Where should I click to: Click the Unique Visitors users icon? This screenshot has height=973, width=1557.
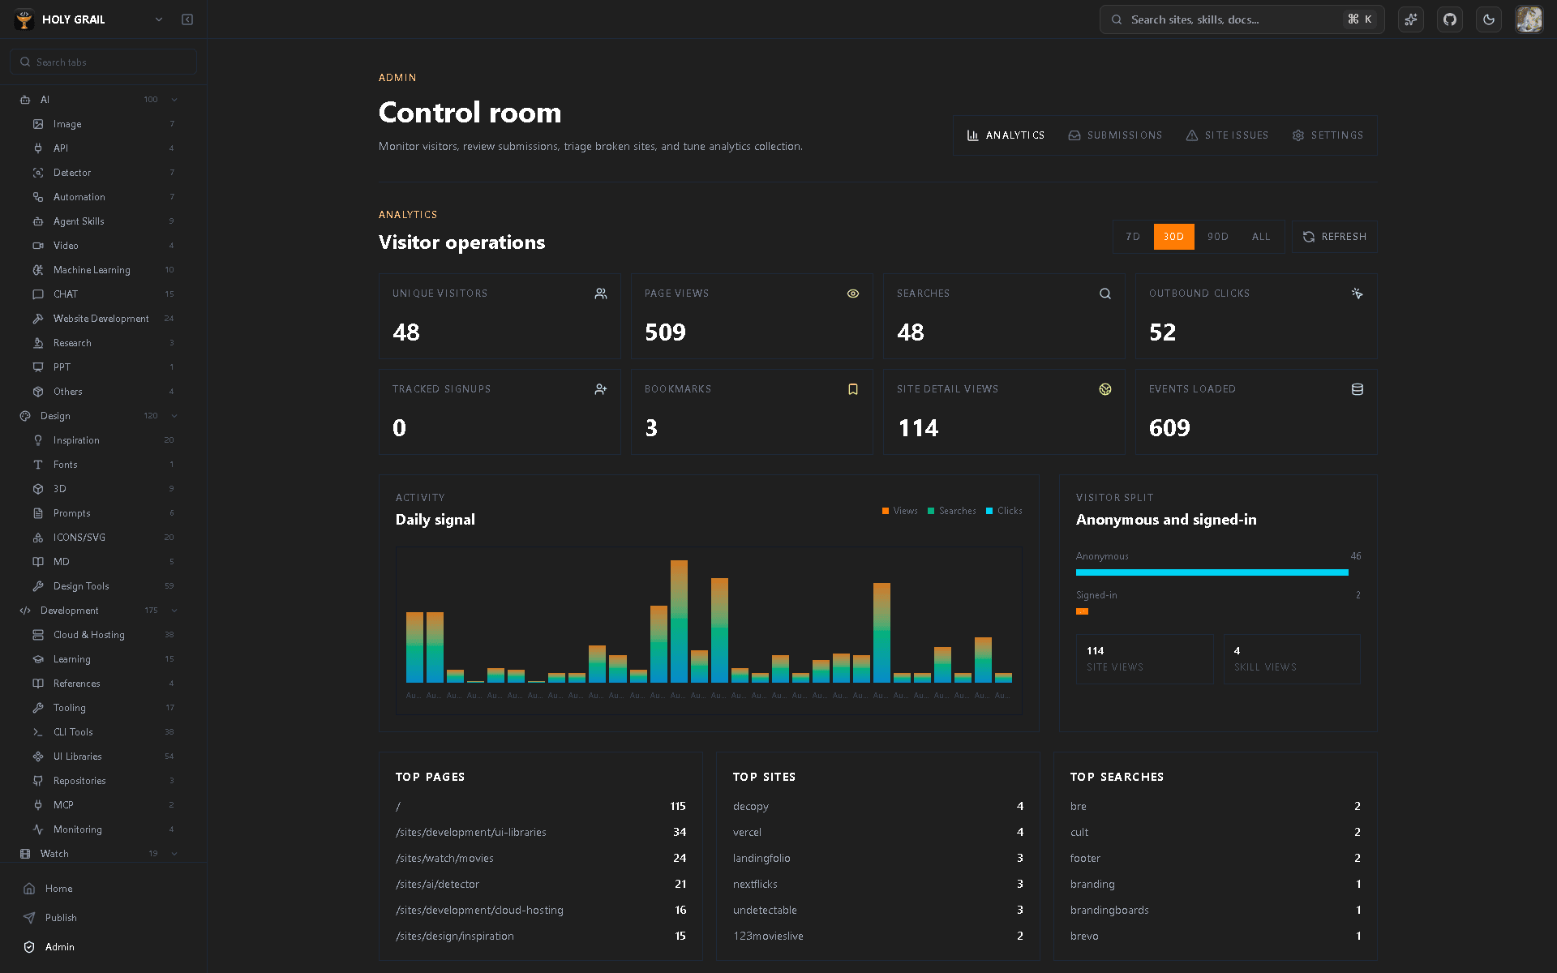point(601,294)
